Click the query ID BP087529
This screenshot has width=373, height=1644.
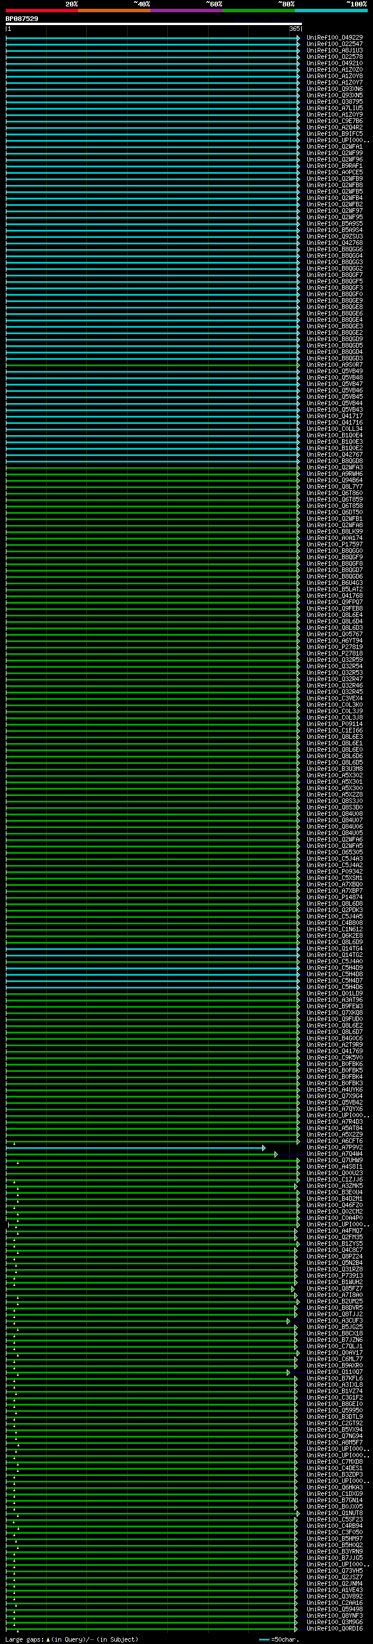(22, 19)
